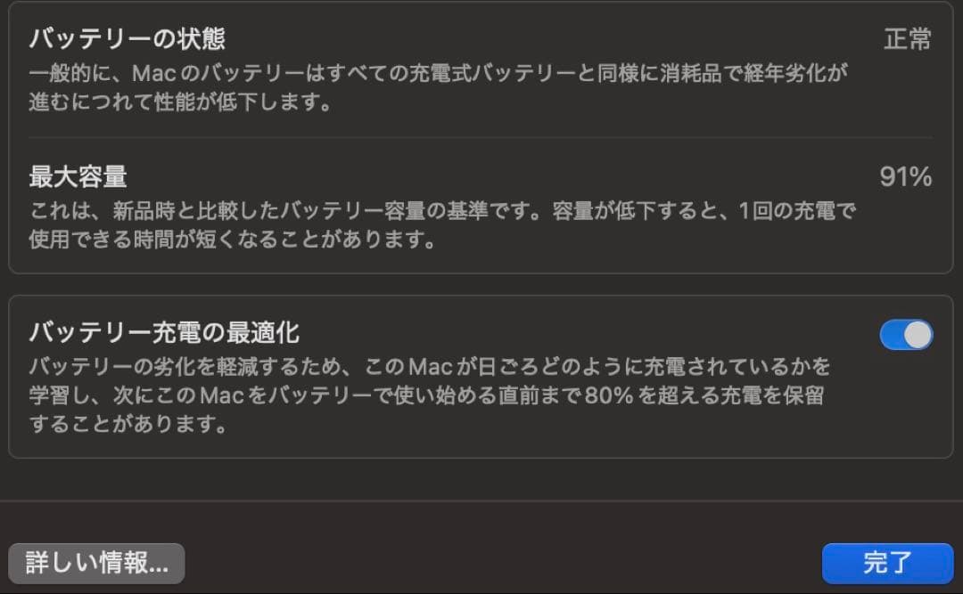Click the 正常 battery status value

(x=908, y=39)
